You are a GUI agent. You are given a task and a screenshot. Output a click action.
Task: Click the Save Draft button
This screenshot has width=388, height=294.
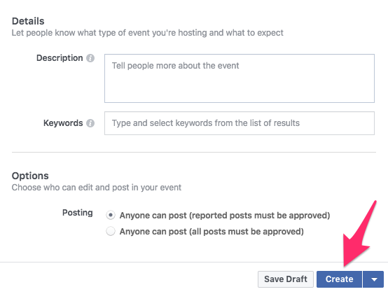point(286,279)
